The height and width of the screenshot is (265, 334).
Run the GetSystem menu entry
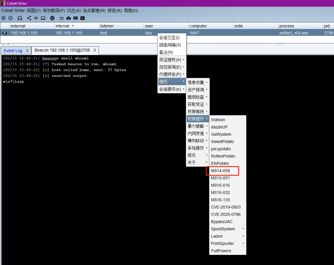point(228,134)
